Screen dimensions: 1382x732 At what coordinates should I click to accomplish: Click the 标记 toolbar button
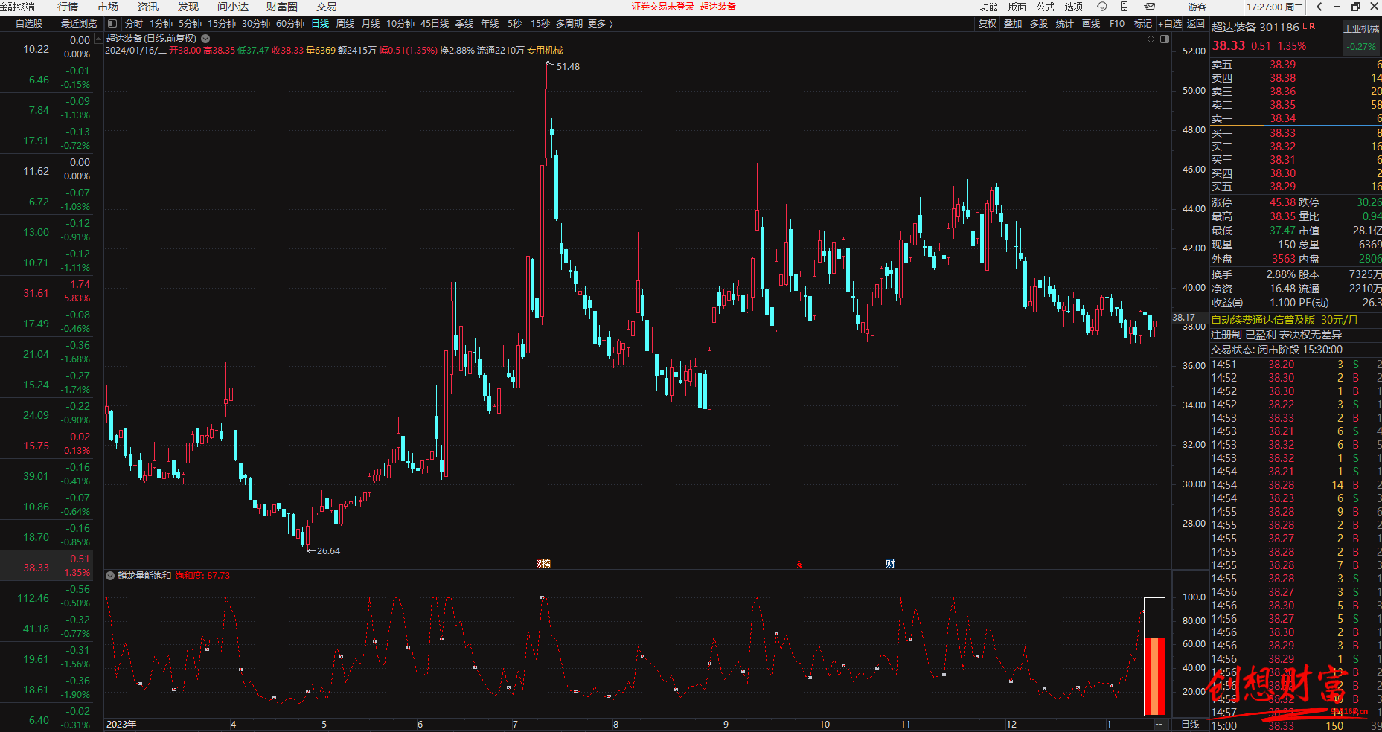tap(1143, 24)
